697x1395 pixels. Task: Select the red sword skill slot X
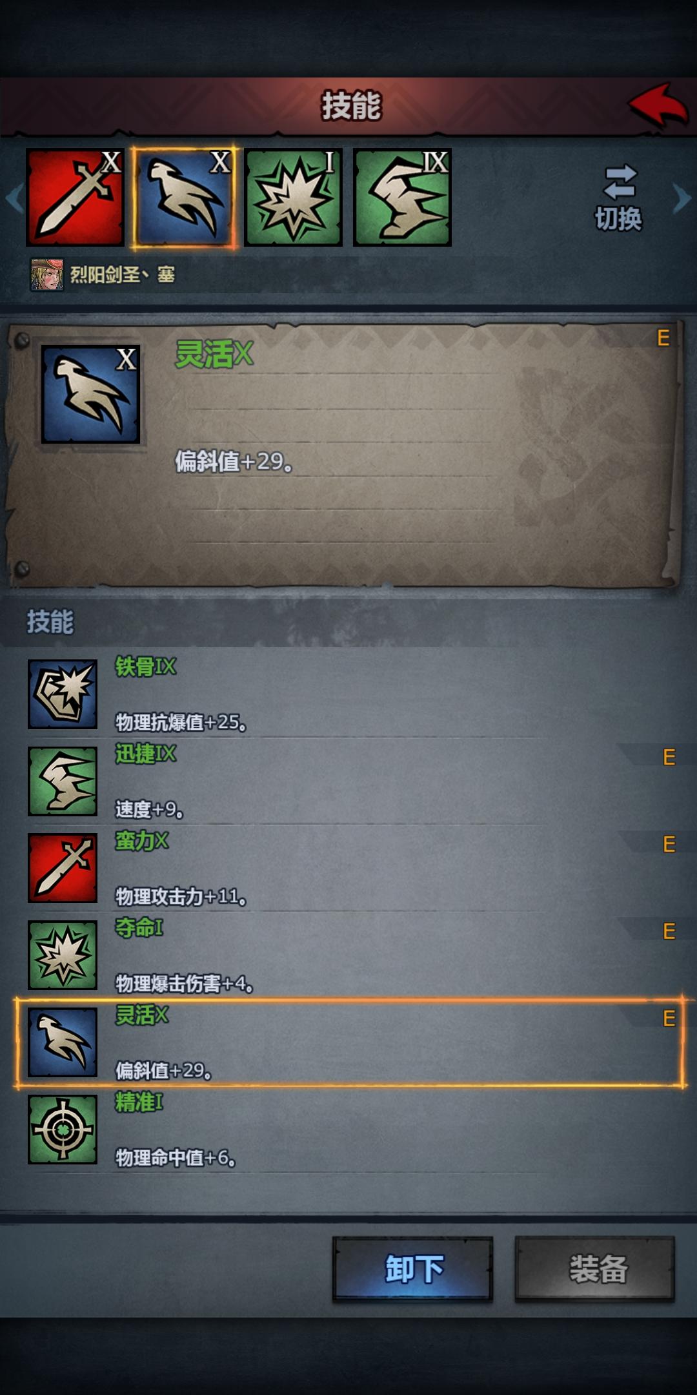pyautogui.click(x=75, y=198)
